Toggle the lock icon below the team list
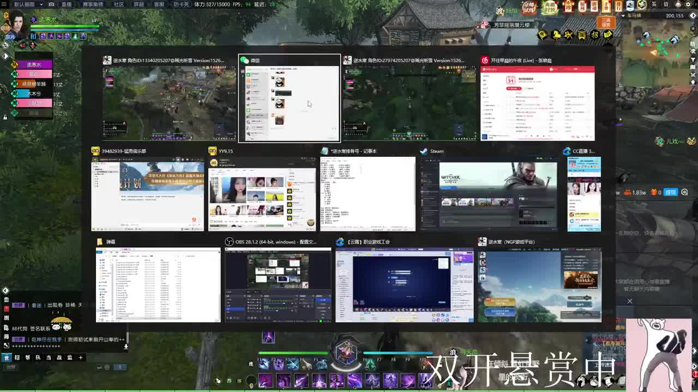This screenshot has height=392, width=698. click(5, 117)
